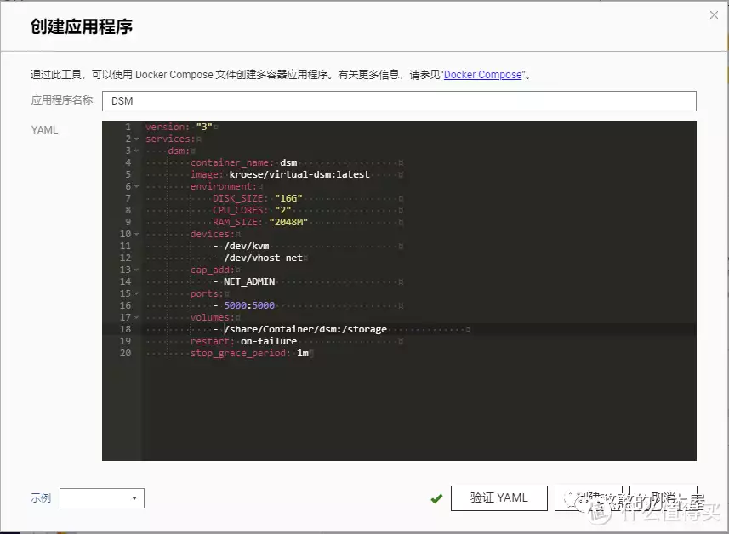
Task: Click line number 20 in the gutter
Action: (126, 353)
